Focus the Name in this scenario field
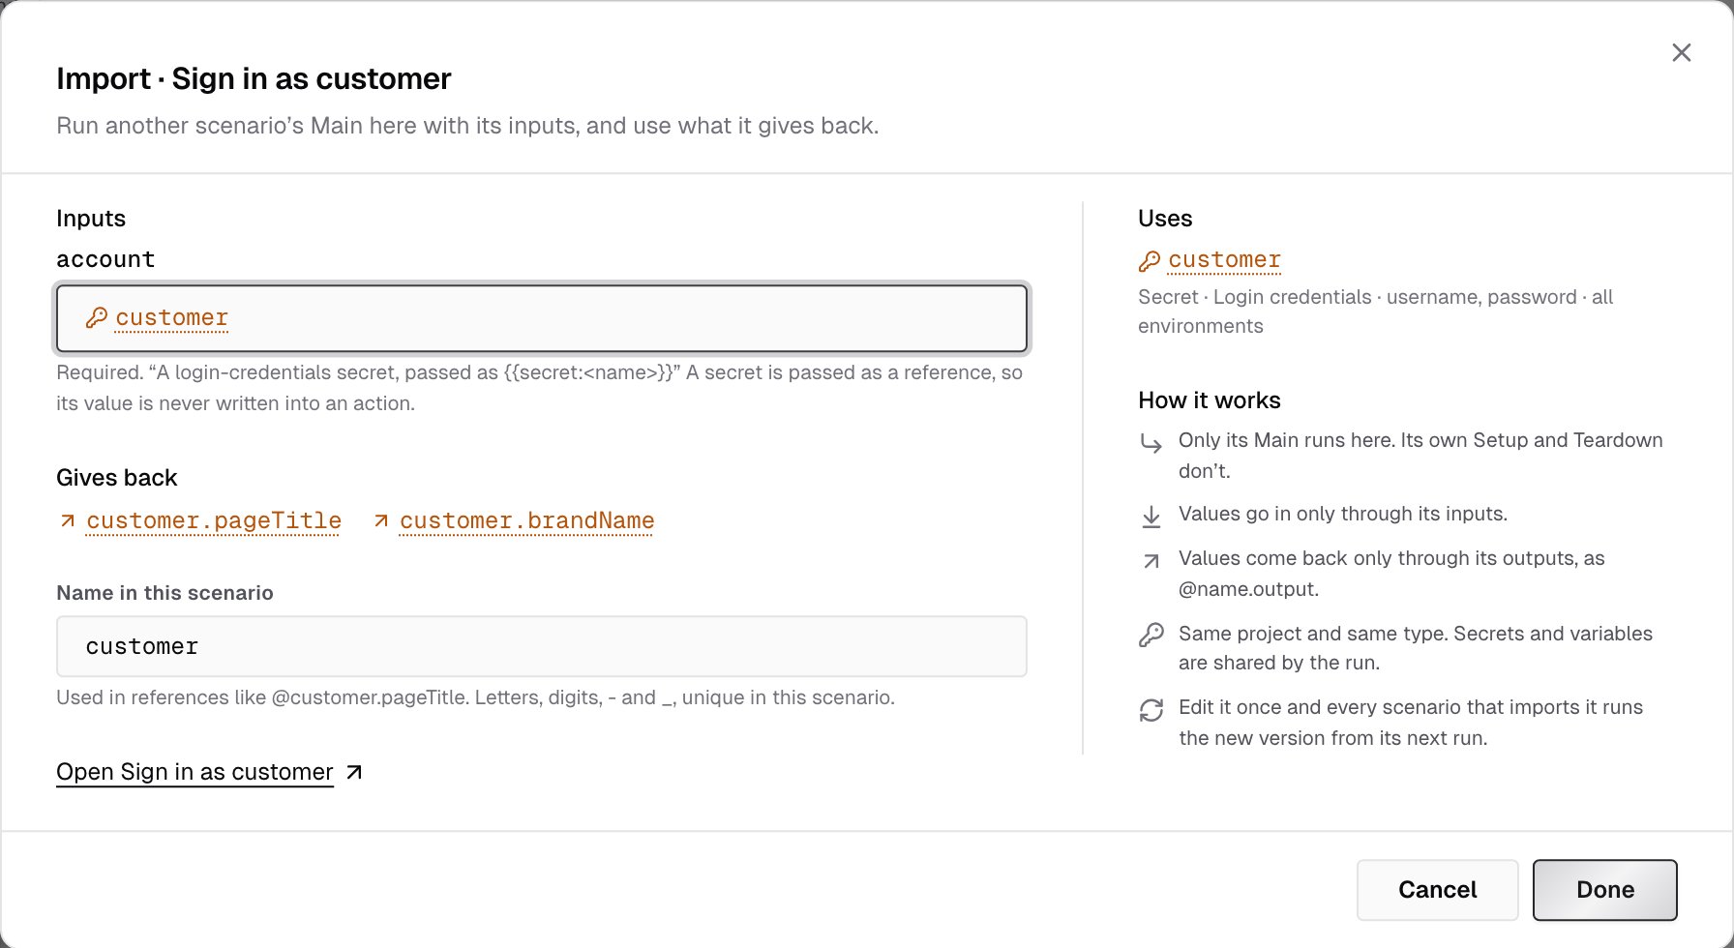The image size is (1734, 948). [x=542, y=646]
